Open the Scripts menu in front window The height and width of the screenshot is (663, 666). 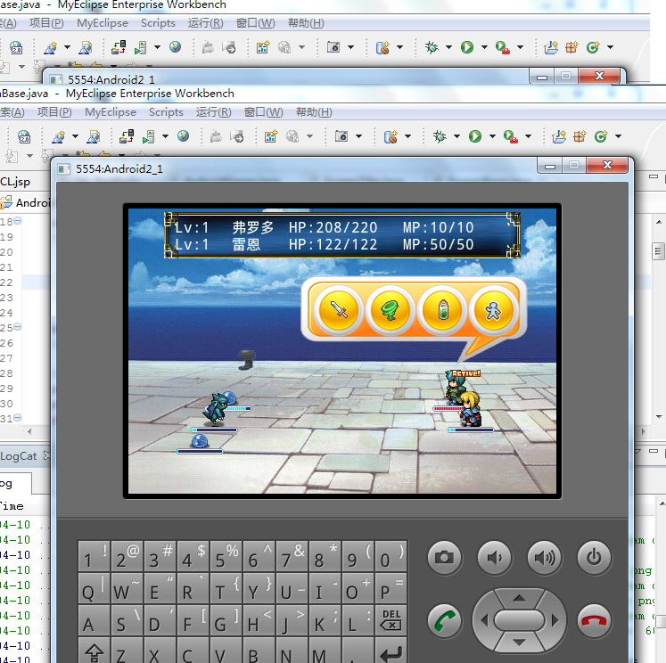point(166,112)
